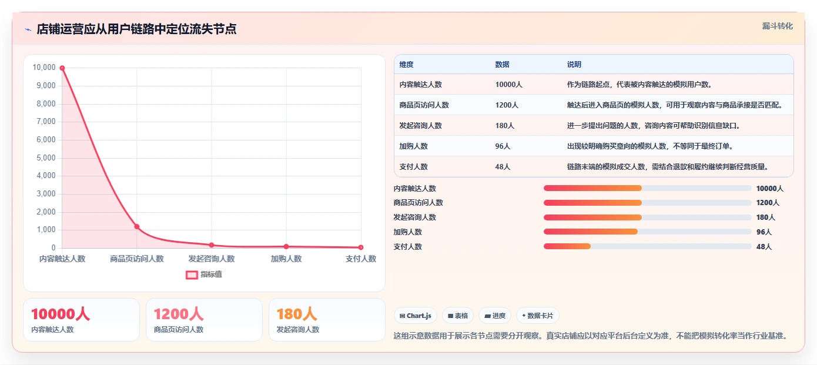Click the description starting 出现较明确购买意向
This screenshot has width=817, height=365.
(651, 146)
